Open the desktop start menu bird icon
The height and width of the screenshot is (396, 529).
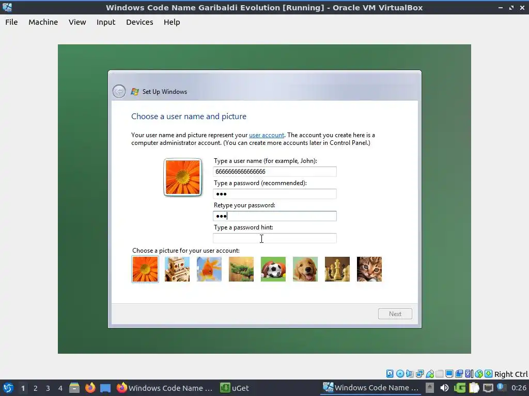(8, 388)
